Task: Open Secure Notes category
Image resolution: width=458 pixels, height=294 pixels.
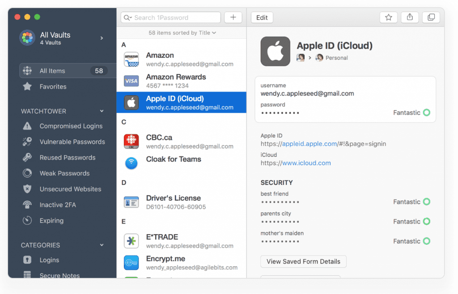Action: click(59, 275)
